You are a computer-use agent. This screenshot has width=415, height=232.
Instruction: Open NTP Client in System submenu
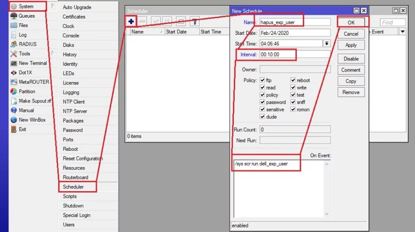pyautogui.click(x=74, y=102)
